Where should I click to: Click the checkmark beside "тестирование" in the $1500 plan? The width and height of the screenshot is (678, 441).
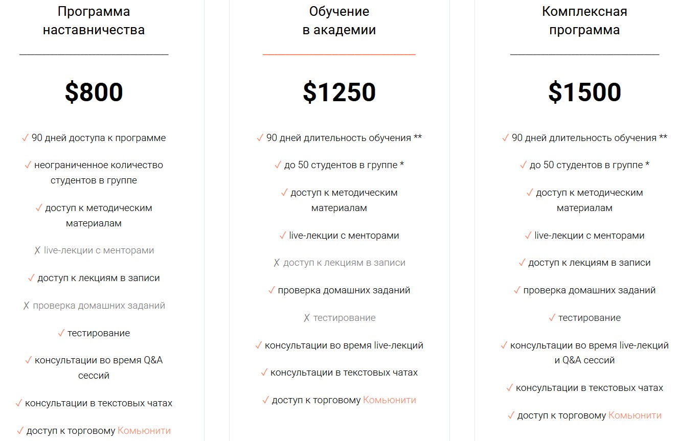point(552,318)
